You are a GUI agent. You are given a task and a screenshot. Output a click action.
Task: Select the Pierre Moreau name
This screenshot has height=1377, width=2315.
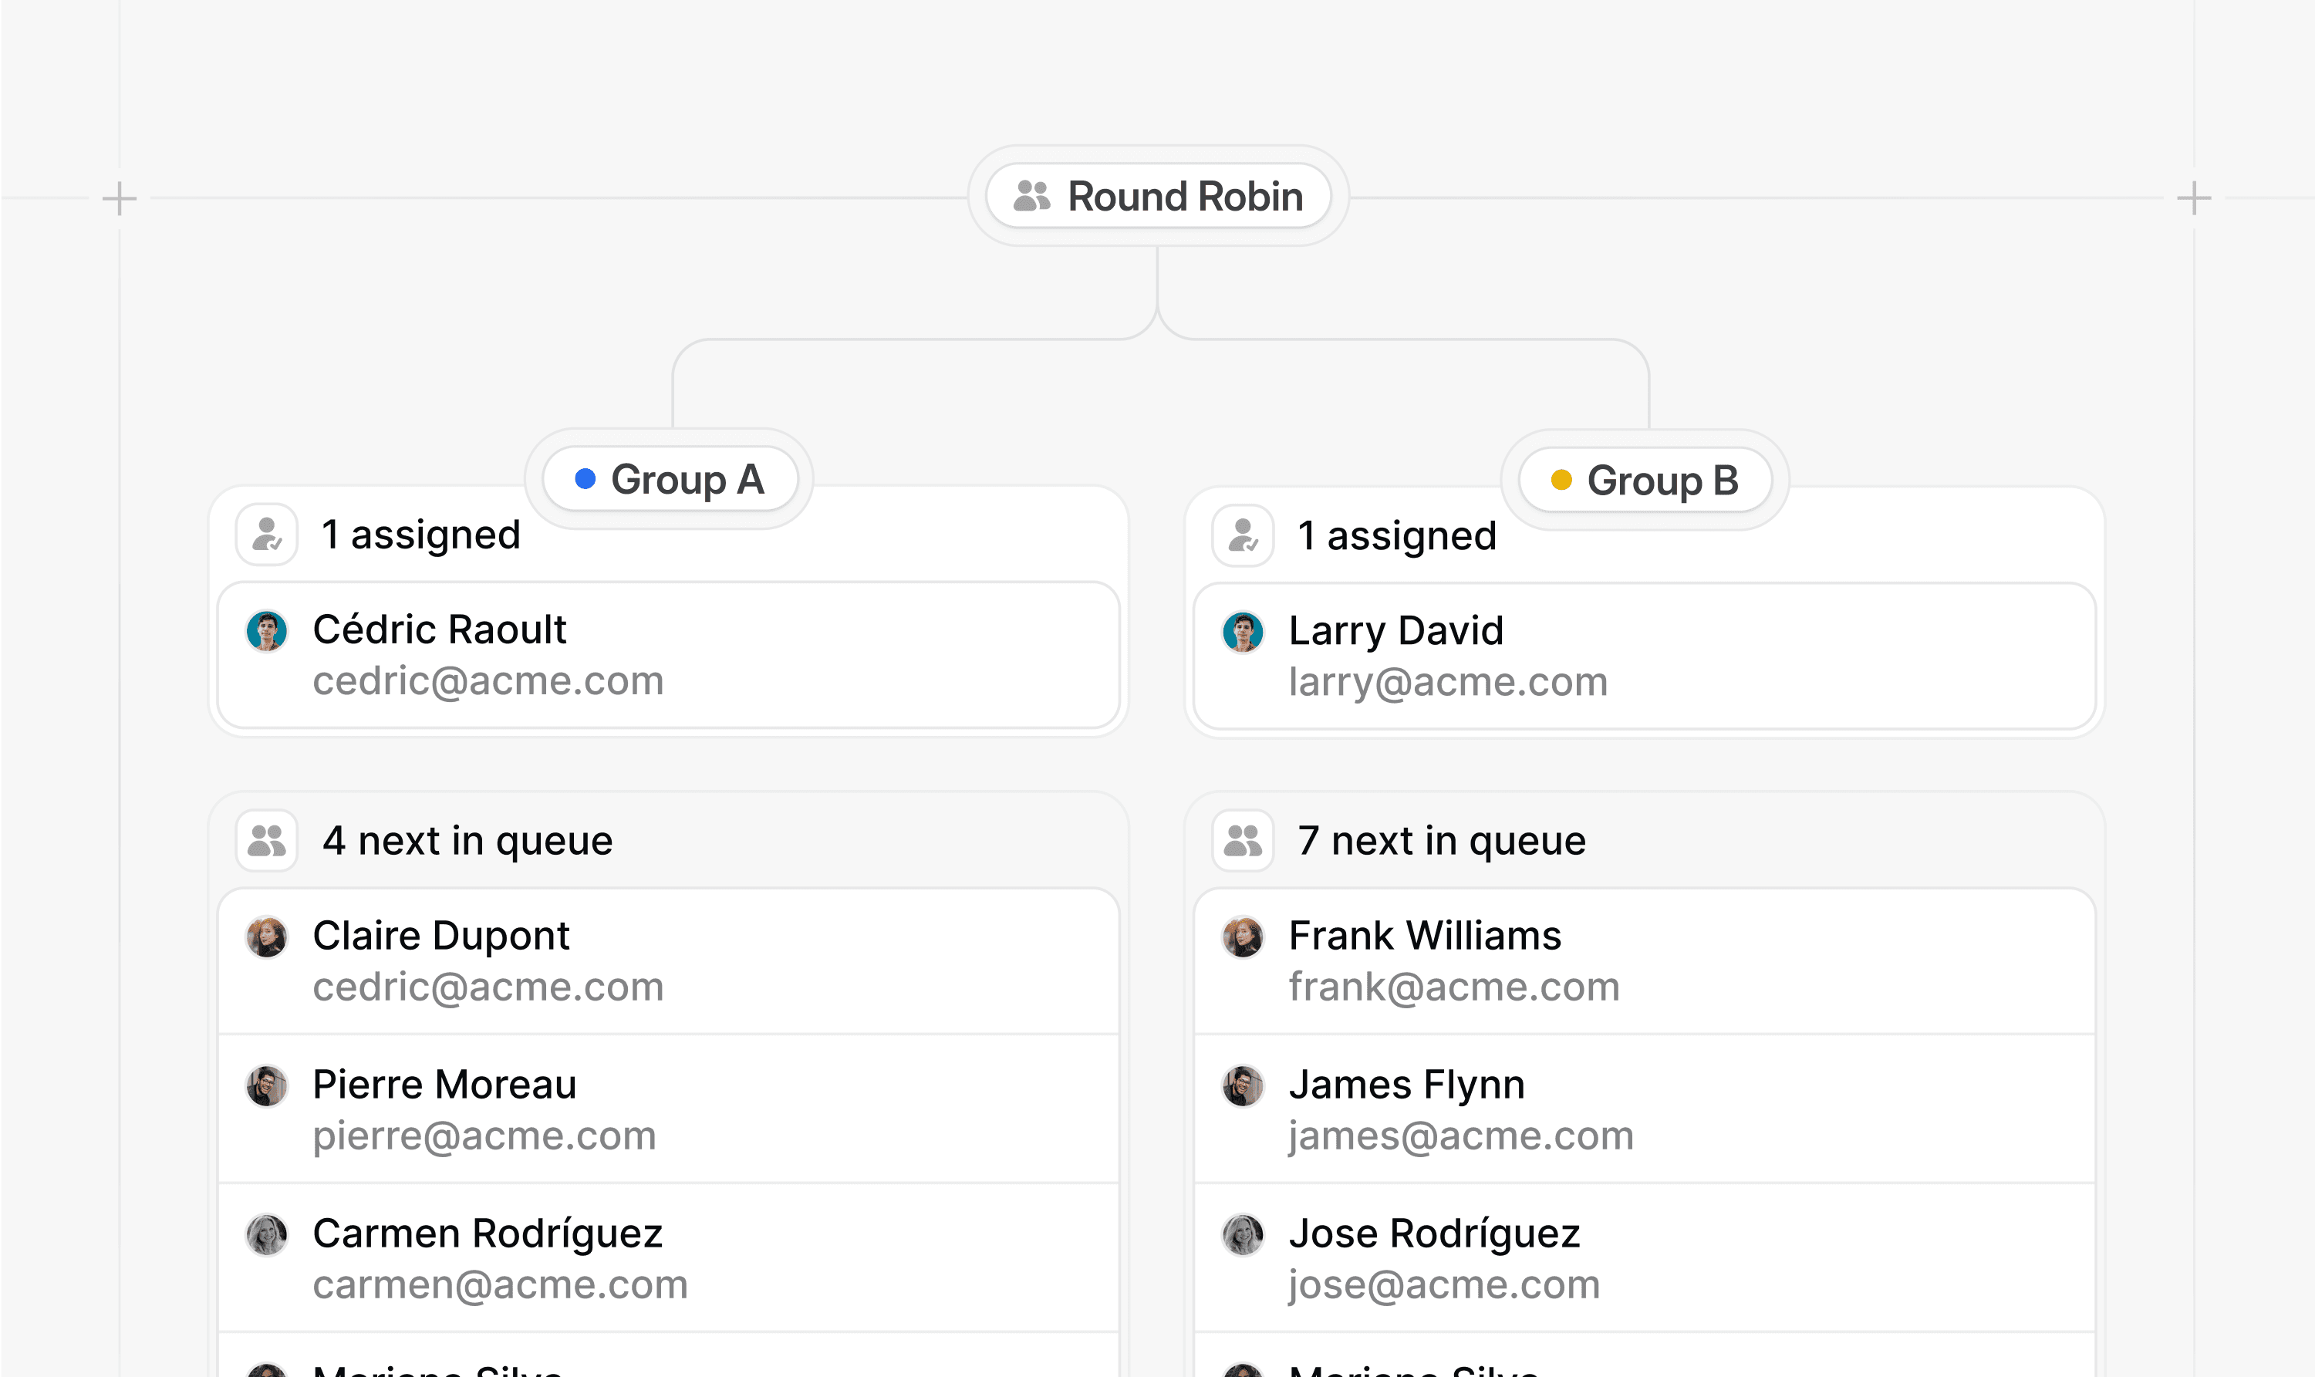tap(444, 1084)
